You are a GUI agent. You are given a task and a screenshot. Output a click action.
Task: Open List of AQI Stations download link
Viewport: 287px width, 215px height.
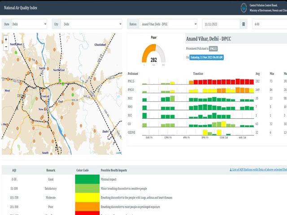pyautogui.click(x=258, y=170)
